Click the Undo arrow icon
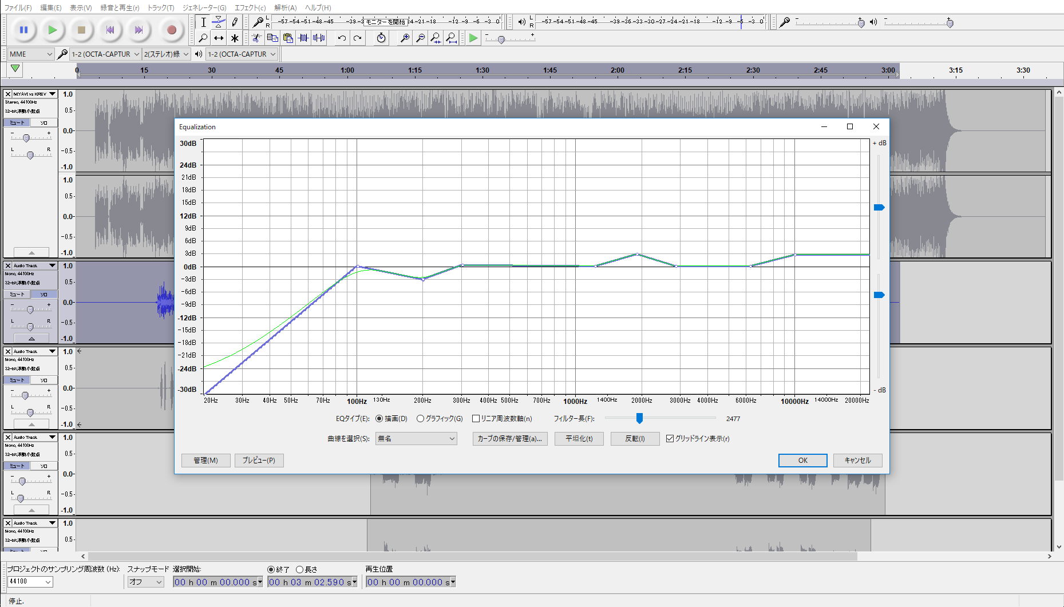The width and height of the screenshot is (1064, 607). [x=342, y=38]
